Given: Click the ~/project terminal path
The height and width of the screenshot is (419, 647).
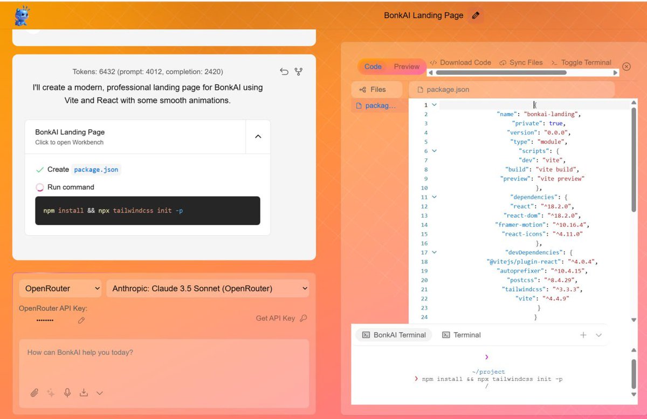Looking at the screenshot, I should coord(488,372).
